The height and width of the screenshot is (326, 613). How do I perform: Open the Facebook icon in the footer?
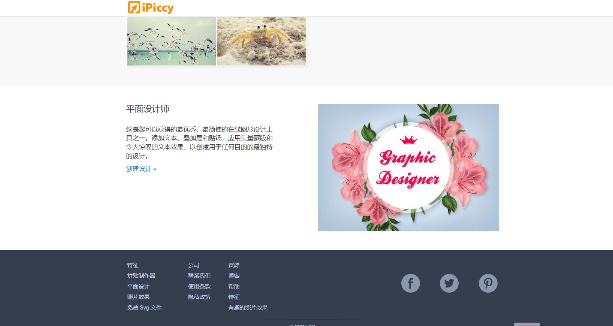(x=410, y=283)
